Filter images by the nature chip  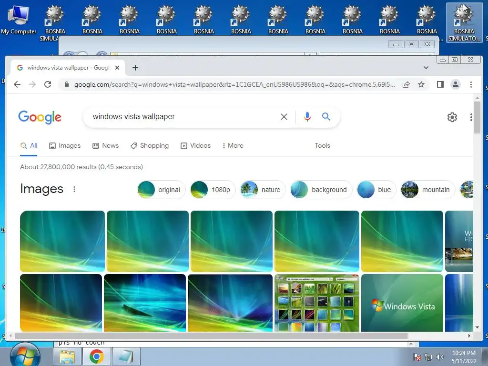coord(263,190)
